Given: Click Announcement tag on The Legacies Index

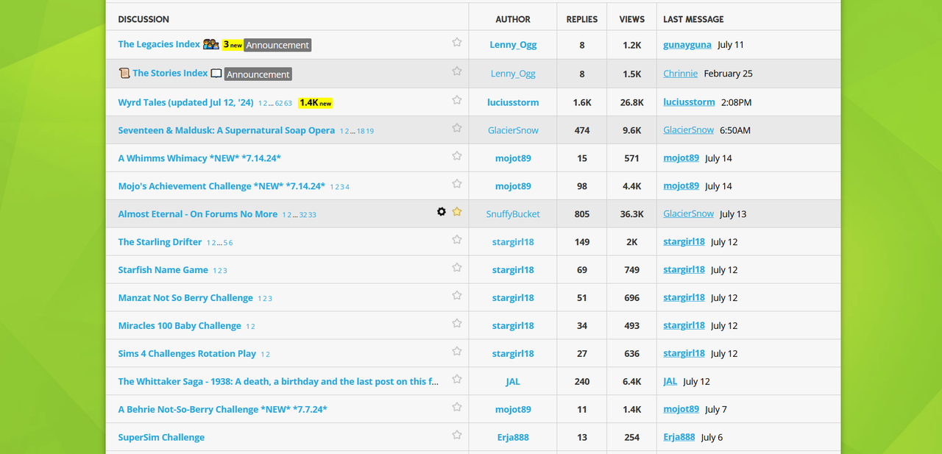Looking at the screenshot, I should [x=277, y=45].
